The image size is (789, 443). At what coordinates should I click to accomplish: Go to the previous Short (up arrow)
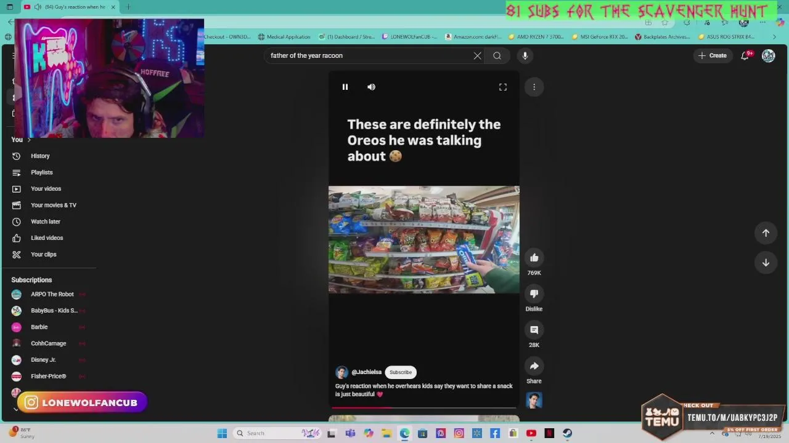766,233
